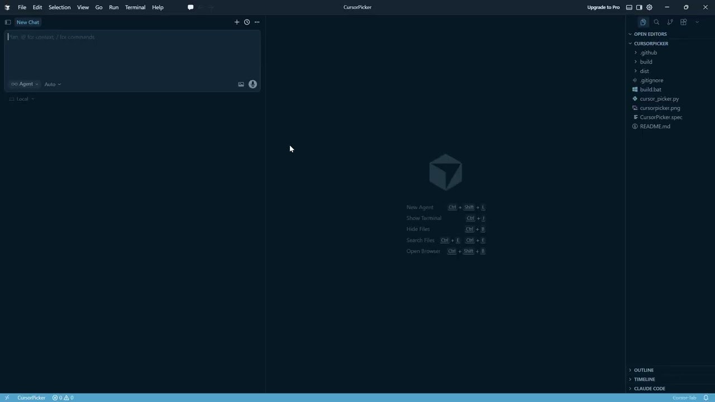Click the attach image icon in chat
715x402 pixels.
coord(241,84)
